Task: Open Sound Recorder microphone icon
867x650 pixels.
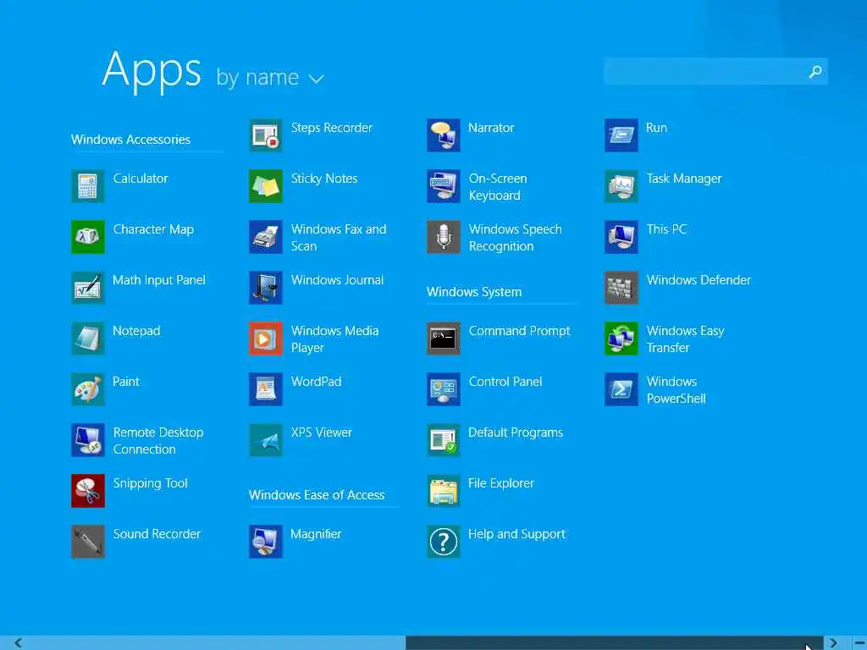Action: tap(88, 542)
